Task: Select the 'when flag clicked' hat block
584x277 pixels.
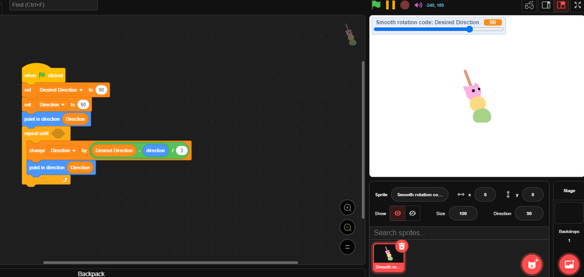Action: point(43,75)
